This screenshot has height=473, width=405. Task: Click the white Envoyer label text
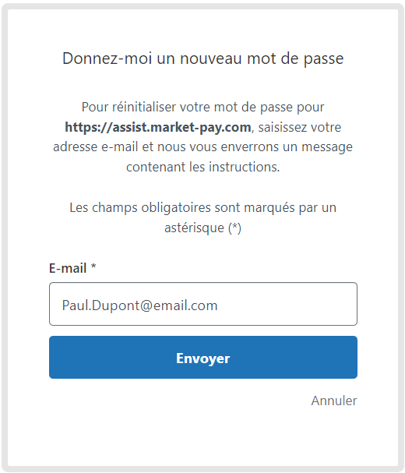click(x=203, y=358)
